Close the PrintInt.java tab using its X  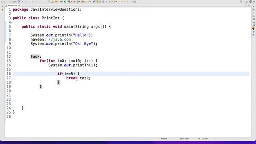point(19,6)
